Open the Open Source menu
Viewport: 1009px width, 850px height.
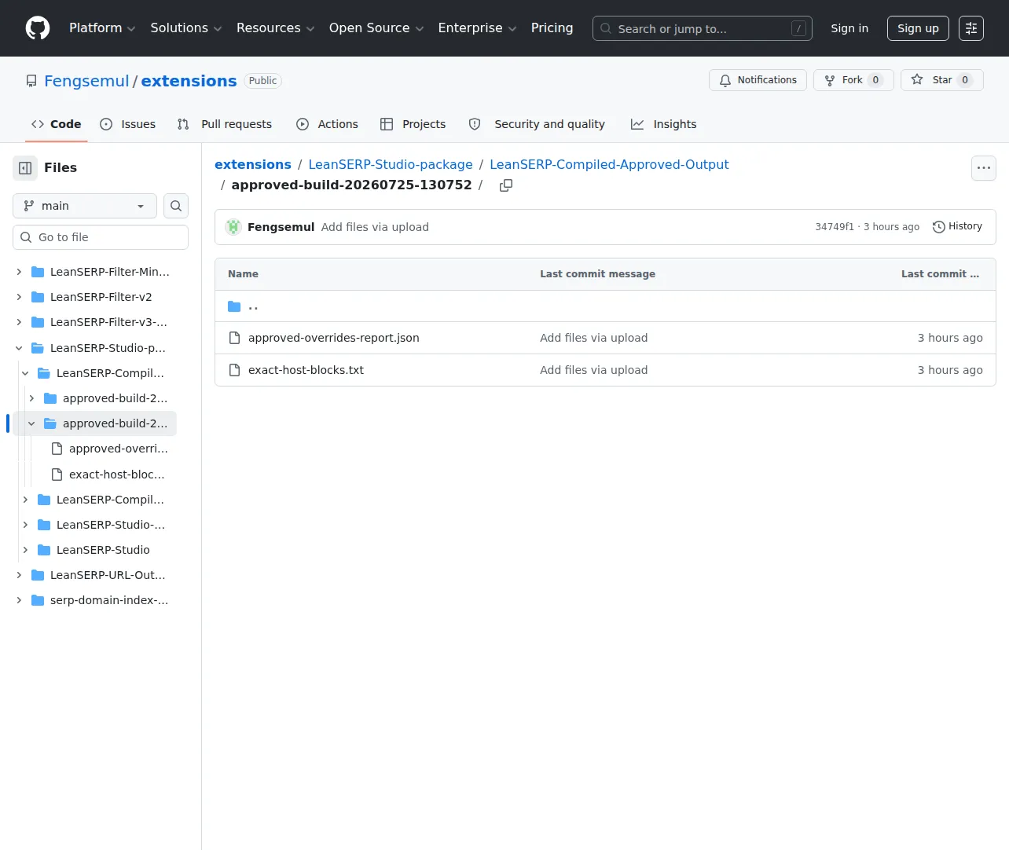(x=376, y=28)
